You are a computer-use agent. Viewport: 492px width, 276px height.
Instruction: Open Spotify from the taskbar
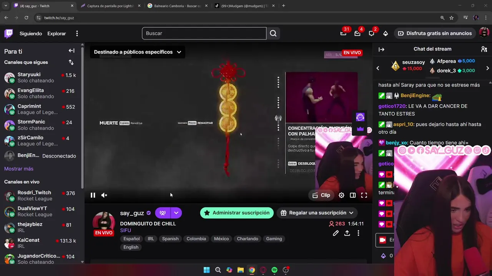click(x=274, y=270)
